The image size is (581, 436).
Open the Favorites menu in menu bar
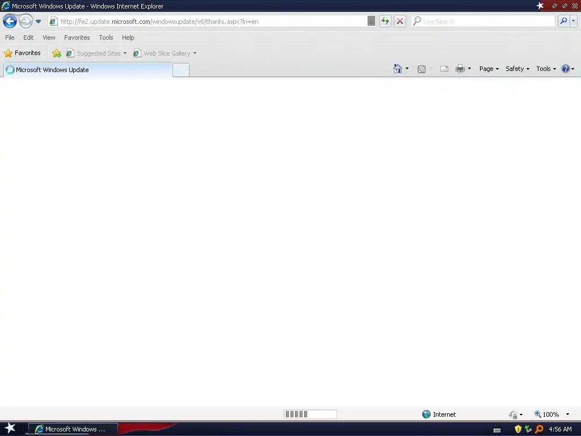pos(77,37)
